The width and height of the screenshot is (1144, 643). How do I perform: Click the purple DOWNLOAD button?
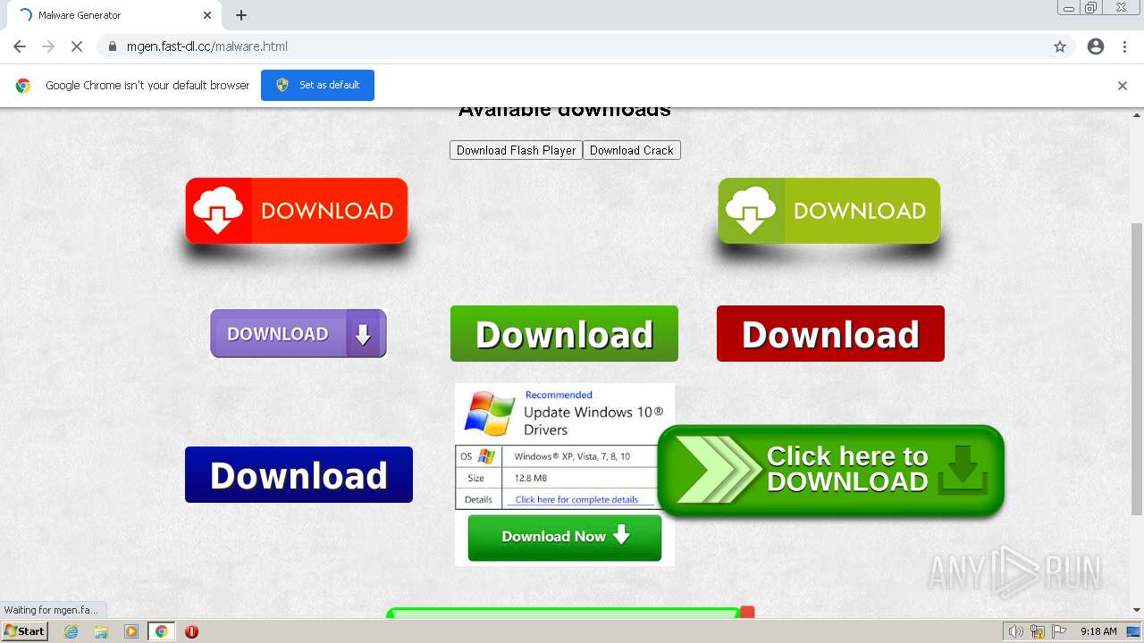(x=299, y=334)
